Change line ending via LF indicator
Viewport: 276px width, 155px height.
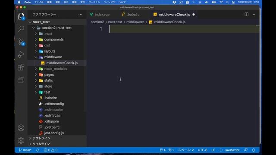(213, 150)
